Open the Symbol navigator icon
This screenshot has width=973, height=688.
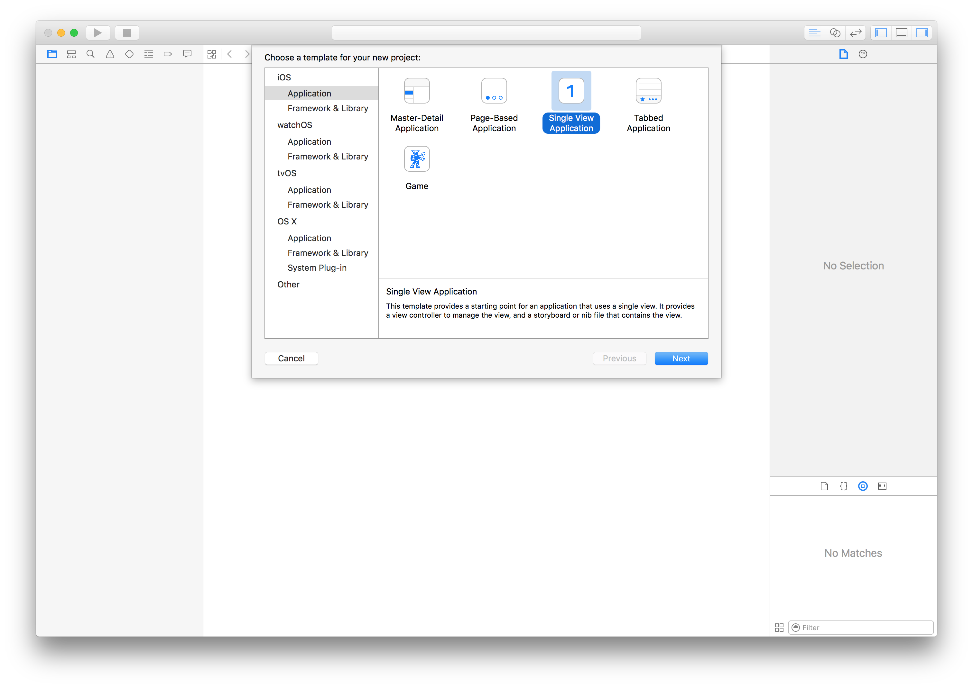point(71,54)
